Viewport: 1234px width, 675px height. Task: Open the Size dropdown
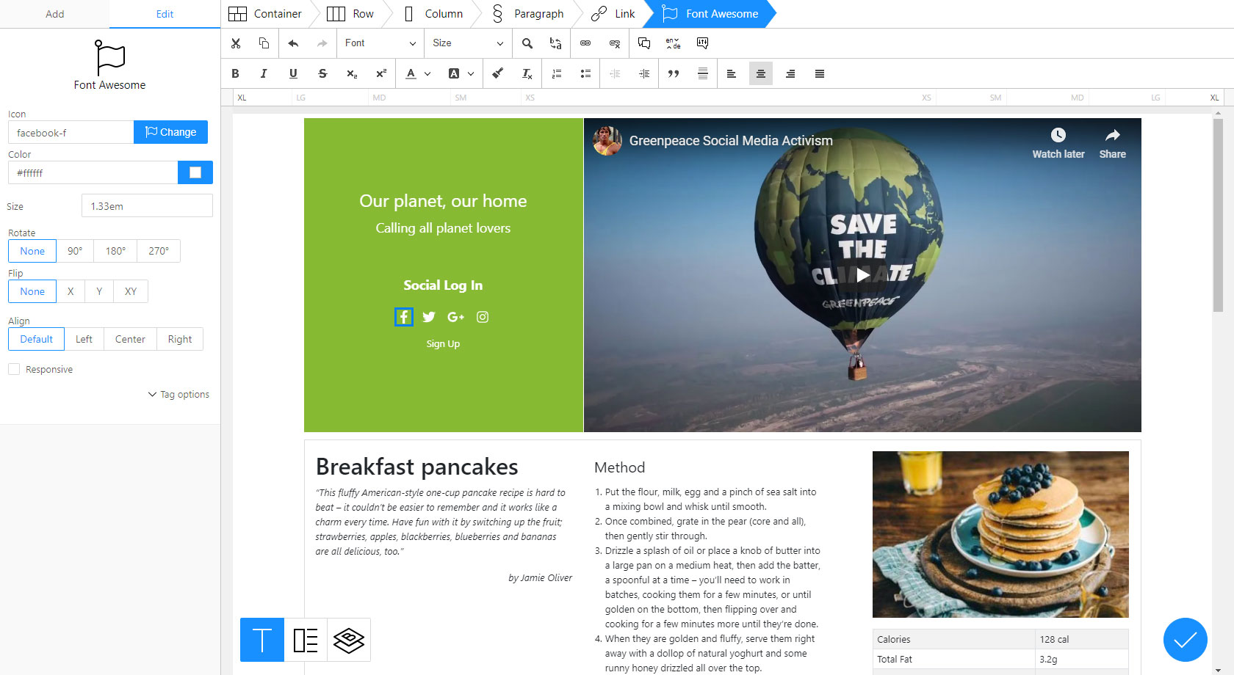(468, 43)
